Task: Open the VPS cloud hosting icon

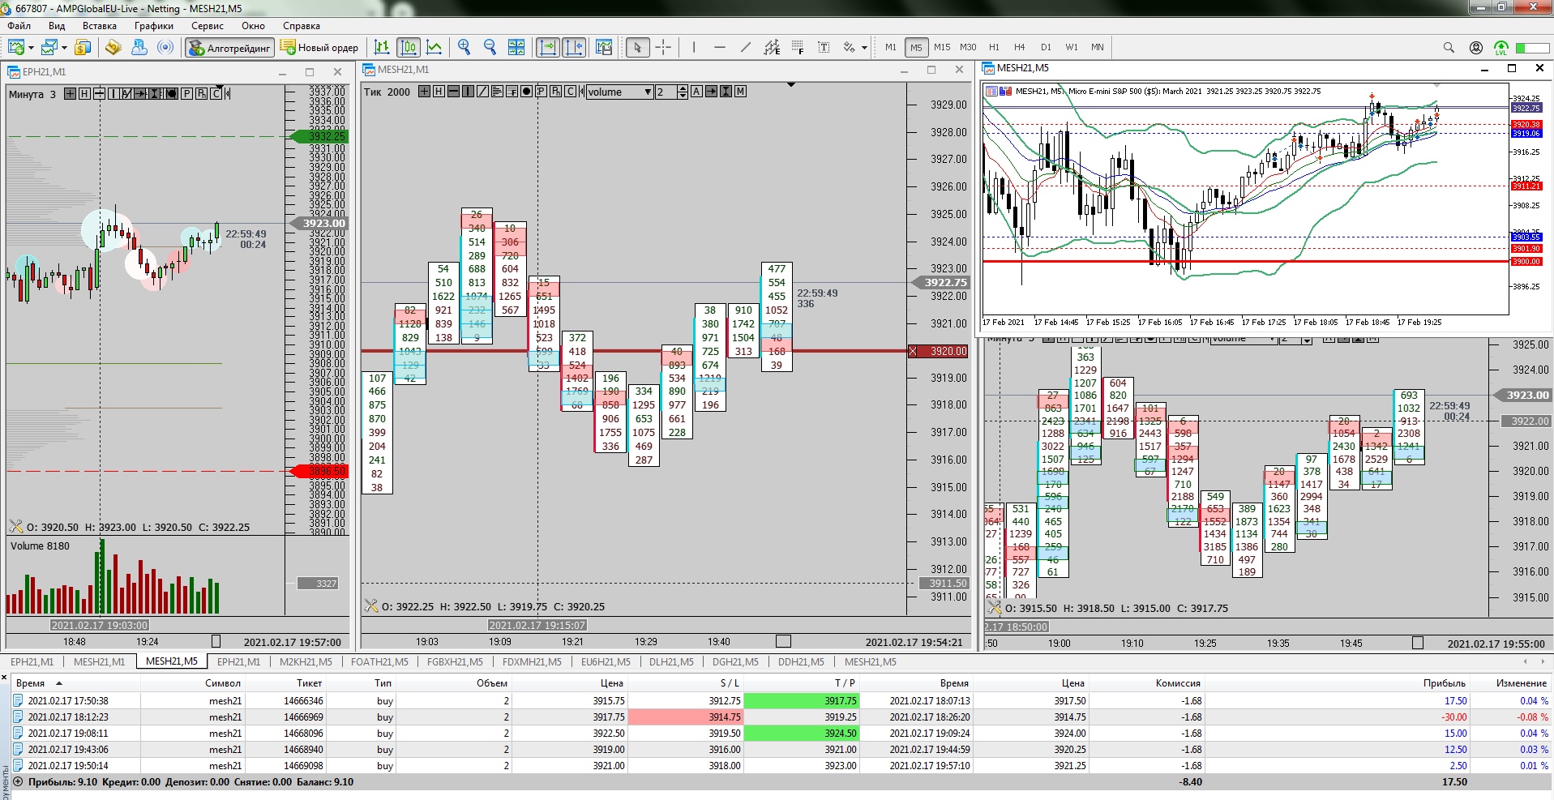Action: (x=139, y=47)
